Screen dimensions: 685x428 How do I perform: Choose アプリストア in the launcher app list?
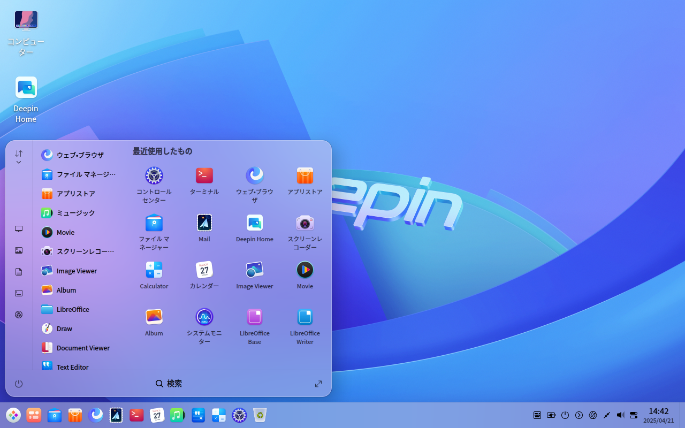tap(79, 194)
